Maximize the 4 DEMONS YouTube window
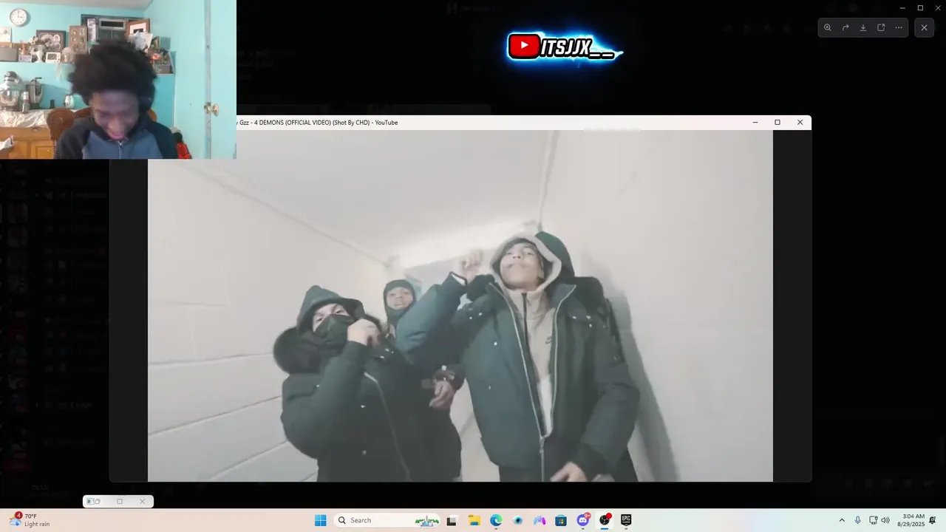Screen dimensions: 946x532 (x=777, y=123)
